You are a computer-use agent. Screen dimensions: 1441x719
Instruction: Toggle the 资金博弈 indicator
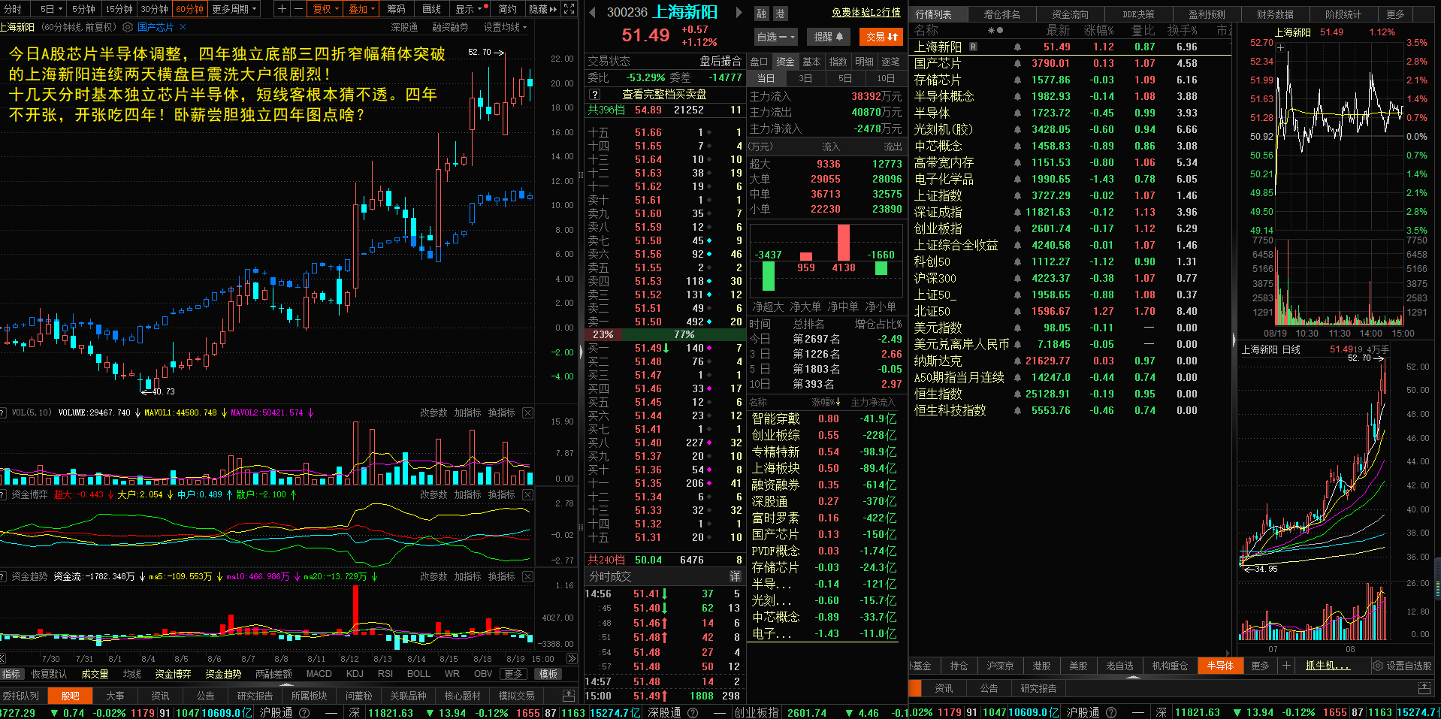click(x=173, y=674)
